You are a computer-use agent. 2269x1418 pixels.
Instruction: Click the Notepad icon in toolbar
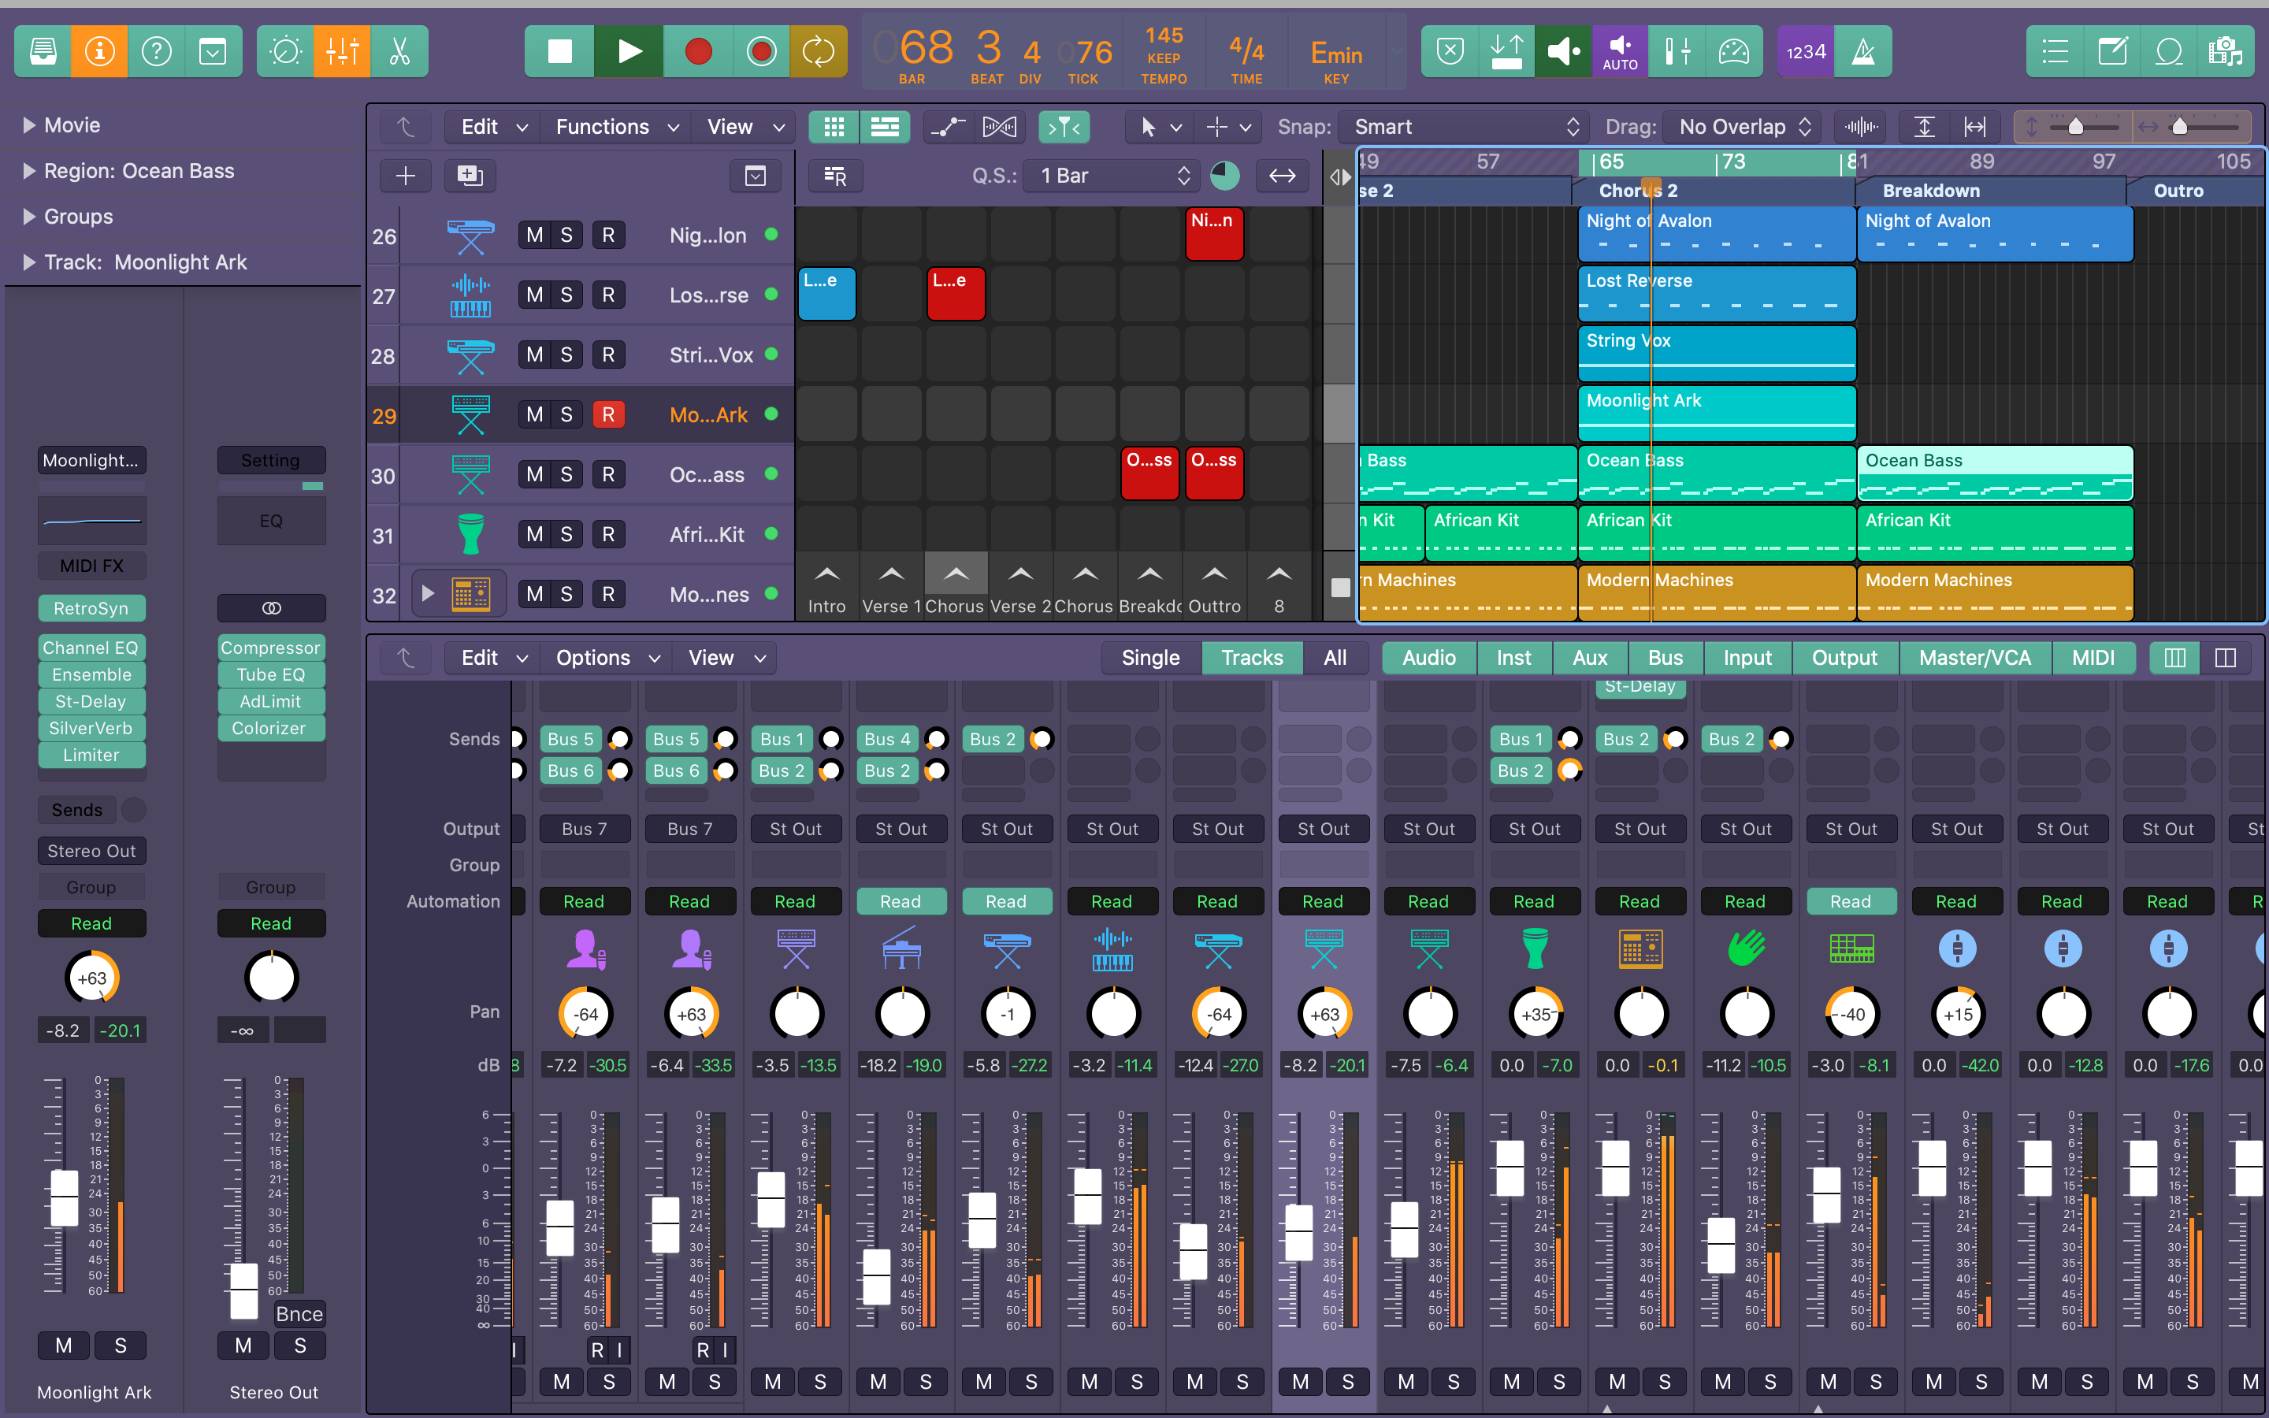(x=2111, y=51)
